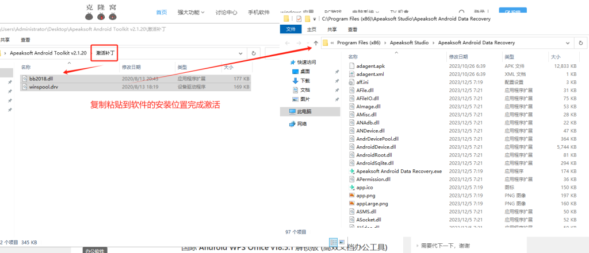Select 图片 in quick access sidebar
Viewport: 589px width, 253px height.
click(305, 99)
